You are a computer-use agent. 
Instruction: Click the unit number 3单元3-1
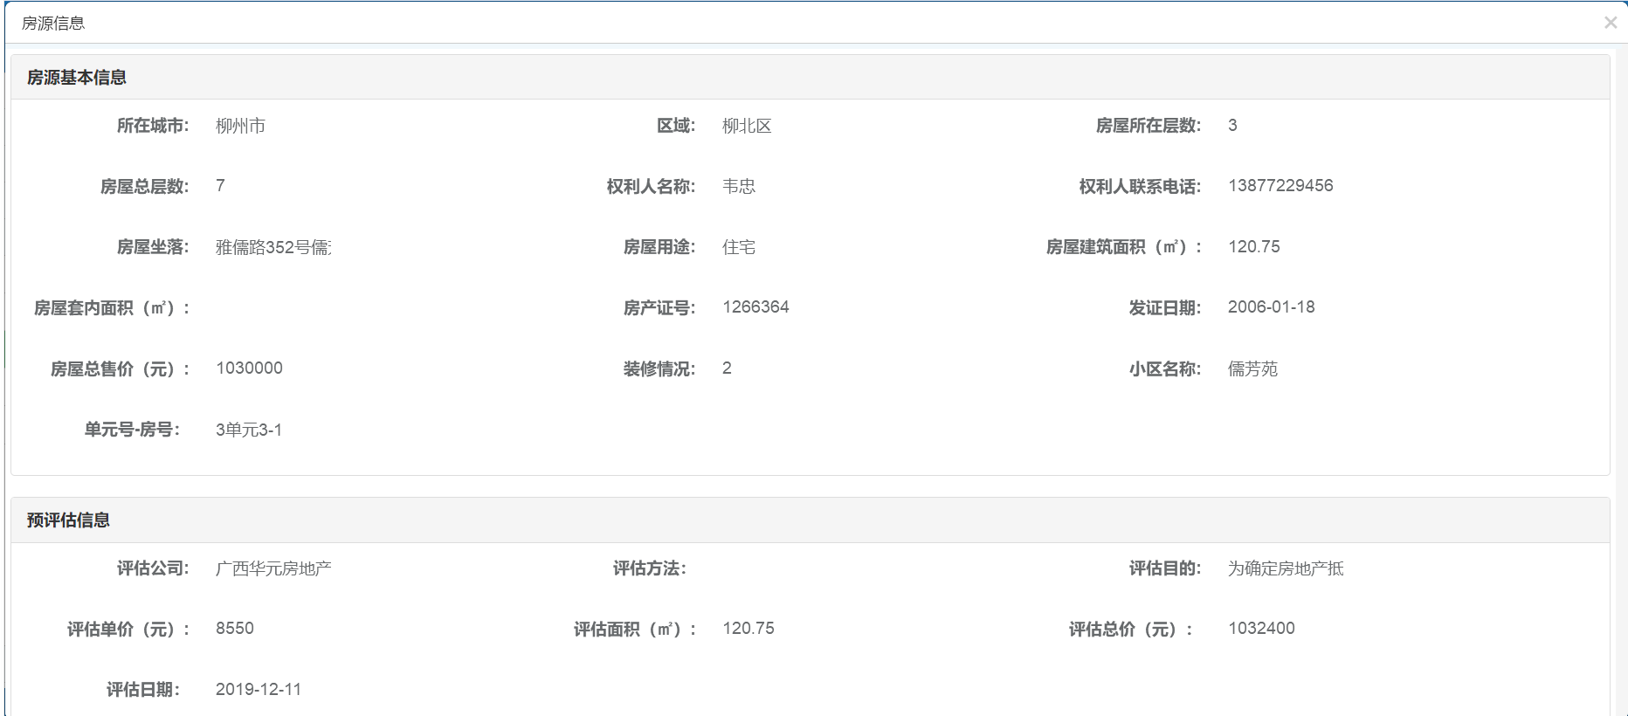pyautogui.click(x=249, y=430)
